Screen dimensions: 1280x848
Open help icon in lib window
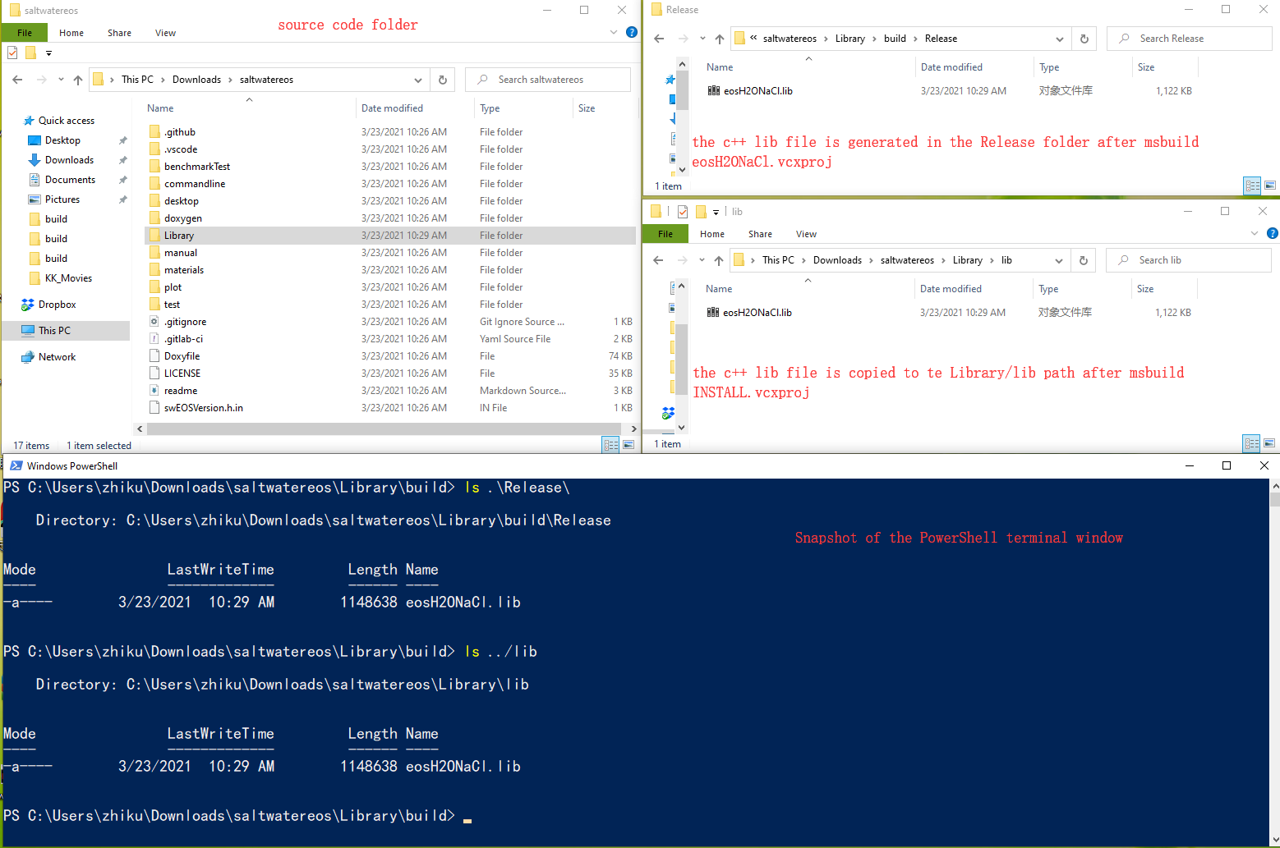click(1272, 233)
